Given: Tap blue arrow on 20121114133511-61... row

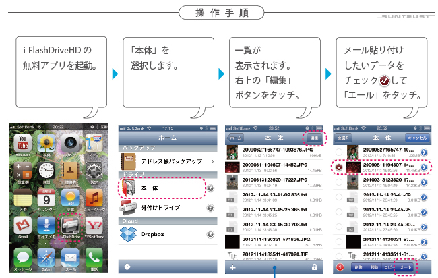Looking at the screenshot, I should point(424,256).
